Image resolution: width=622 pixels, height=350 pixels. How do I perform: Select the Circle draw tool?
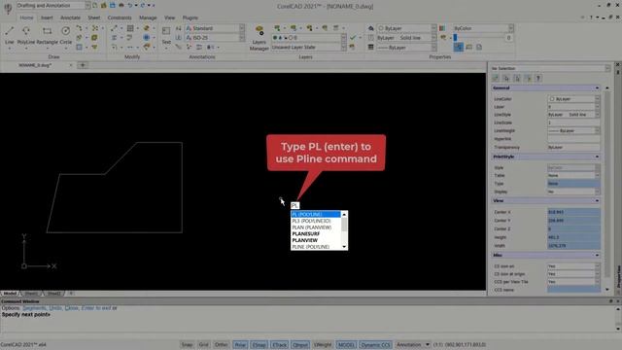click(66, 34)
